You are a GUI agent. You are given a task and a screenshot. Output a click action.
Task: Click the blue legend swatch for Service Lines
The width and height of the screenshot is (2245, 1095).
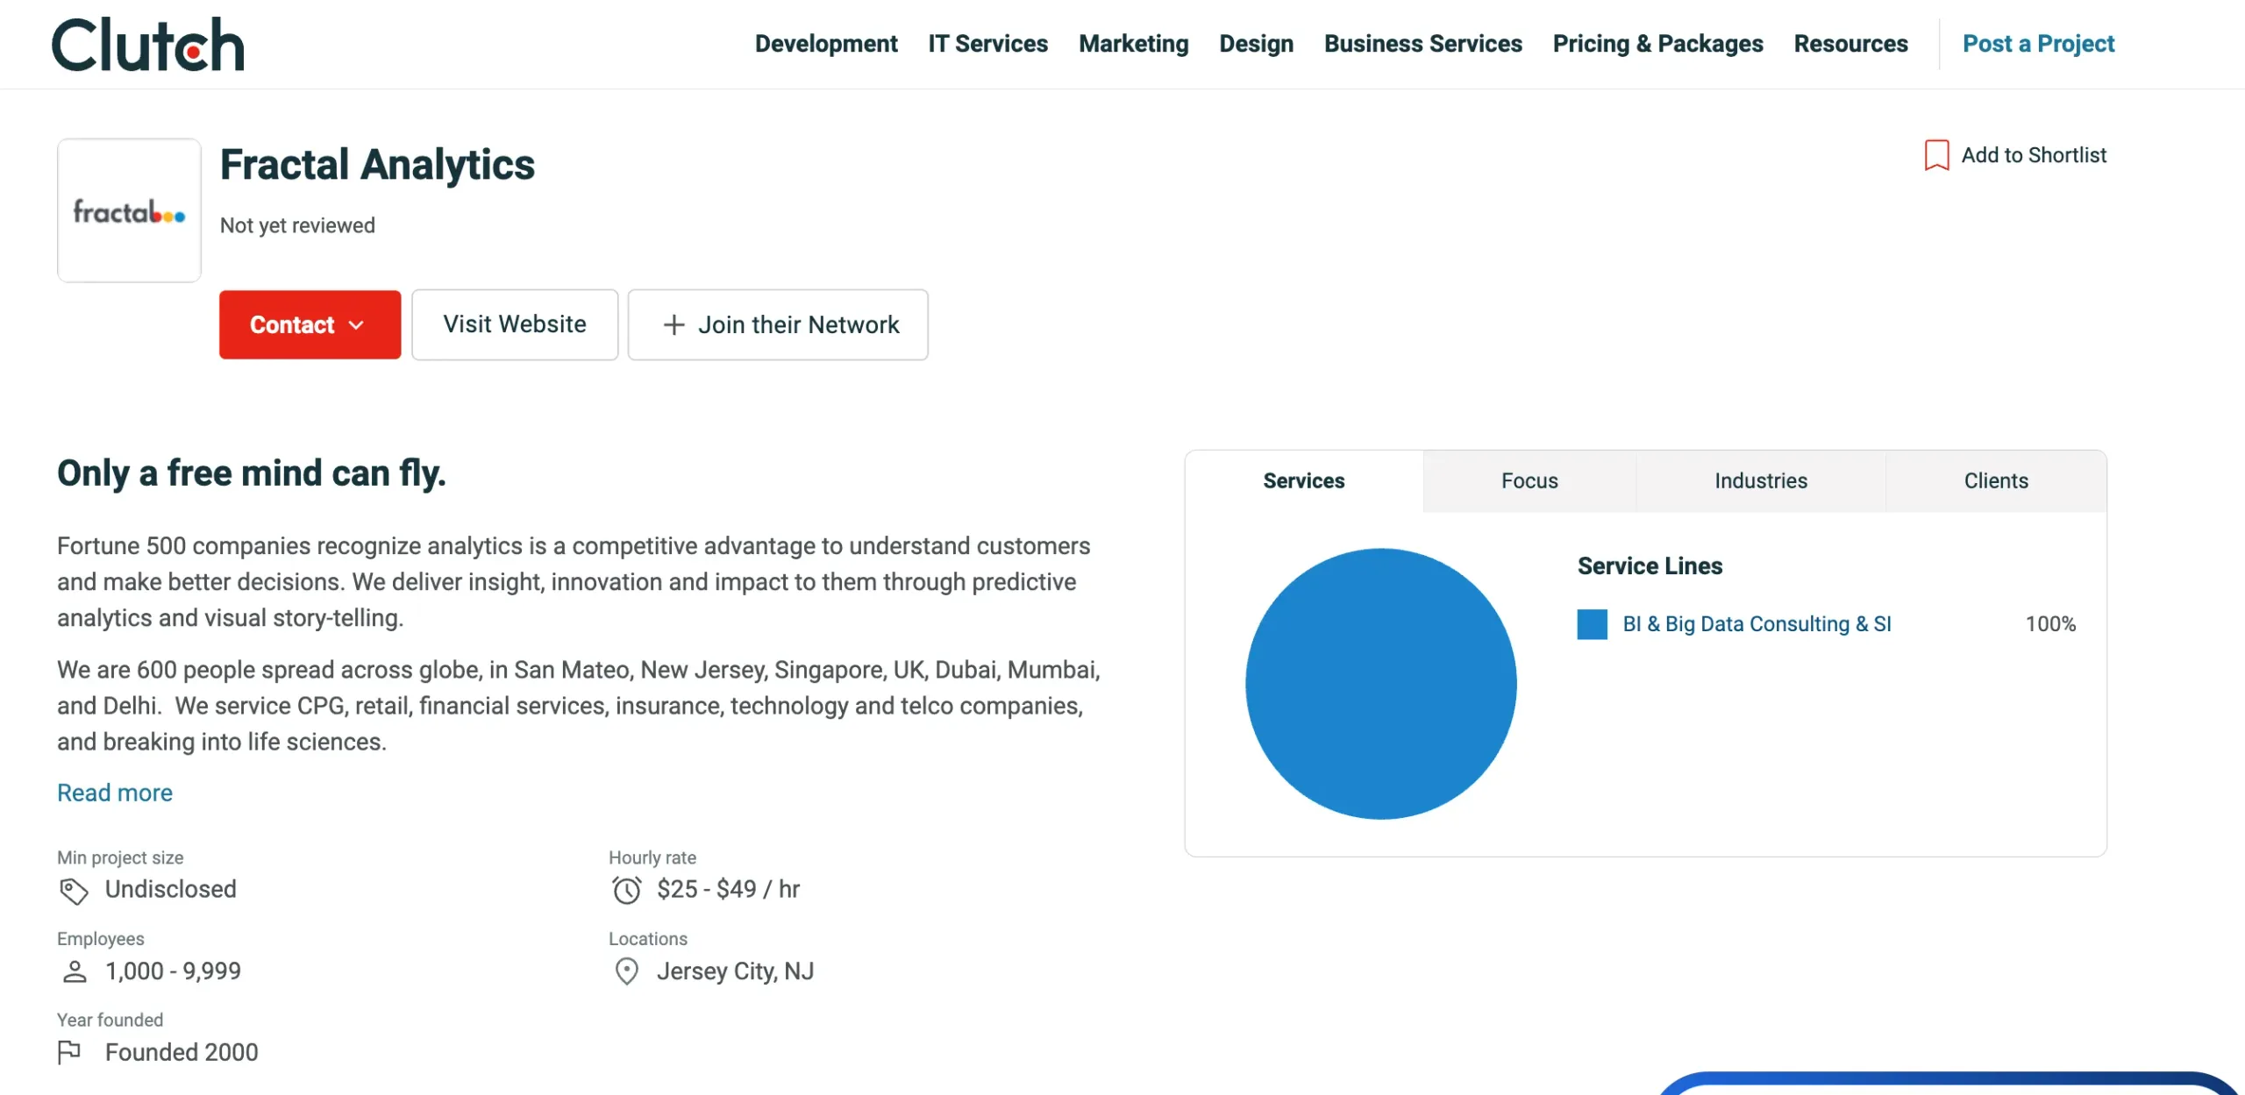[1592, 624]
